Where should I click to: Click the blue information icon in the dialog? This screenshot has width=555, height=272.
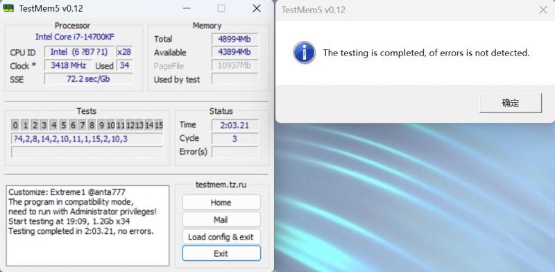304,53
